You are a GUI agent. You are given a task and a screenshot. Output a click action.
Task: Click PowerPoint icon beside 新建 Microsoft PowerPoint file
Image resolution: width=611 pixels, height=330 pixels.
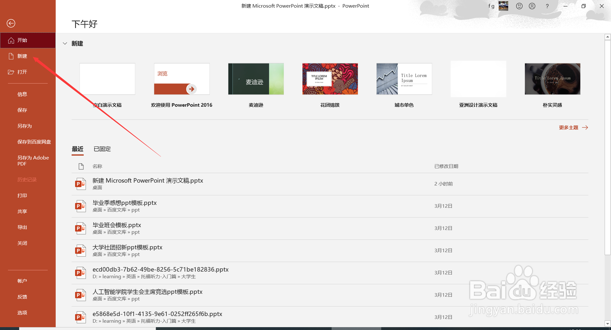[81, 184]
